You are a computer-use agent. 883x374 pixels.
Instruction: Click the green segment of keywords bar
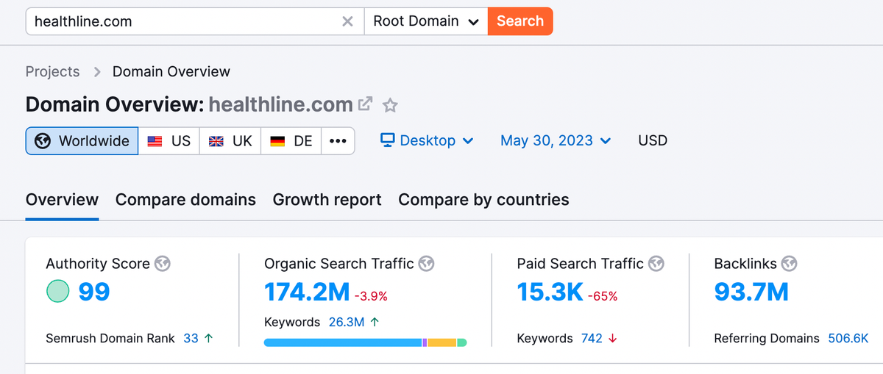[462, 342]
